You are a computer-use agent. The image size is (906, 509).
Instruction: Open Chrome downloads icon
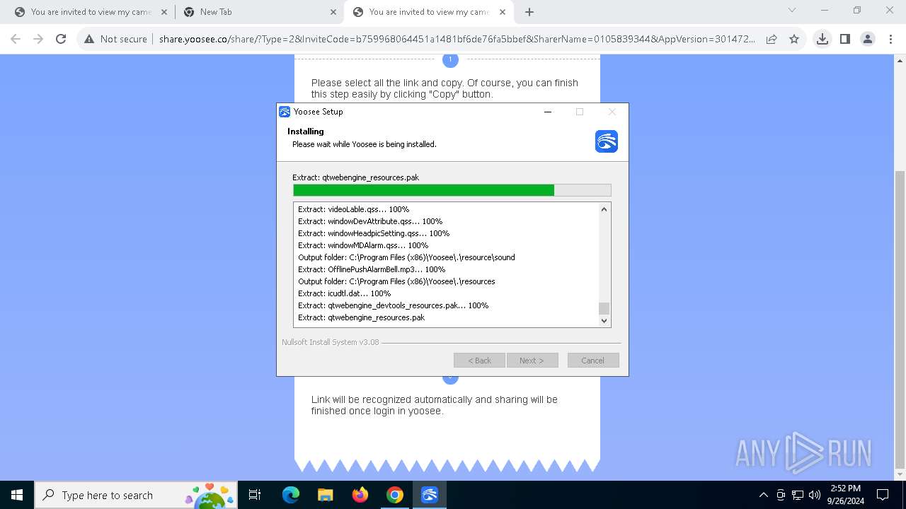(822, 39)
